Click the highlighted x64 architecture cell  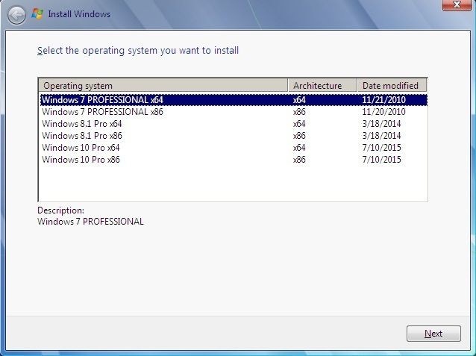299,100
